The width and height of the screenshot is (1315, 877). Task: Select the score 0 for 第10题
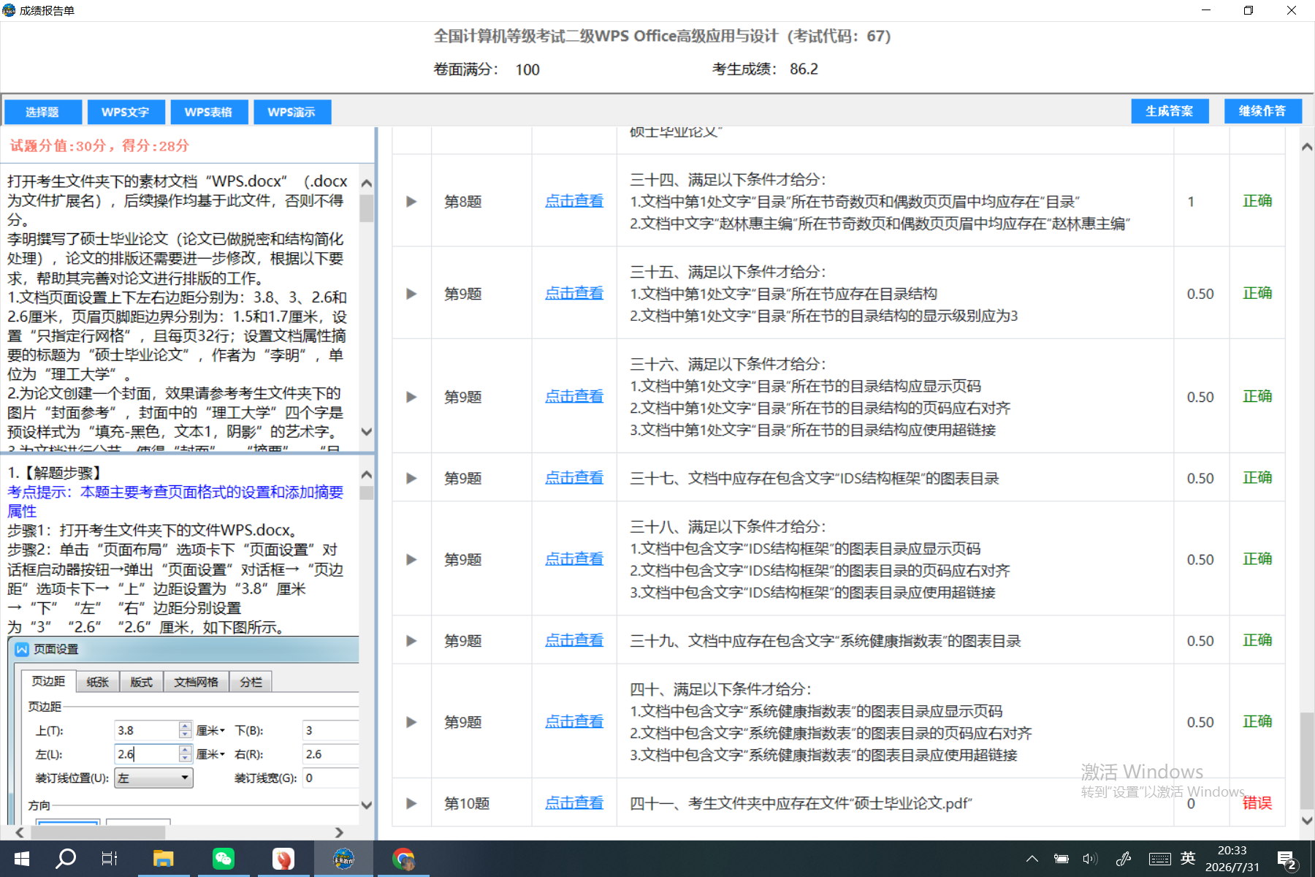tap(1191, 804)
